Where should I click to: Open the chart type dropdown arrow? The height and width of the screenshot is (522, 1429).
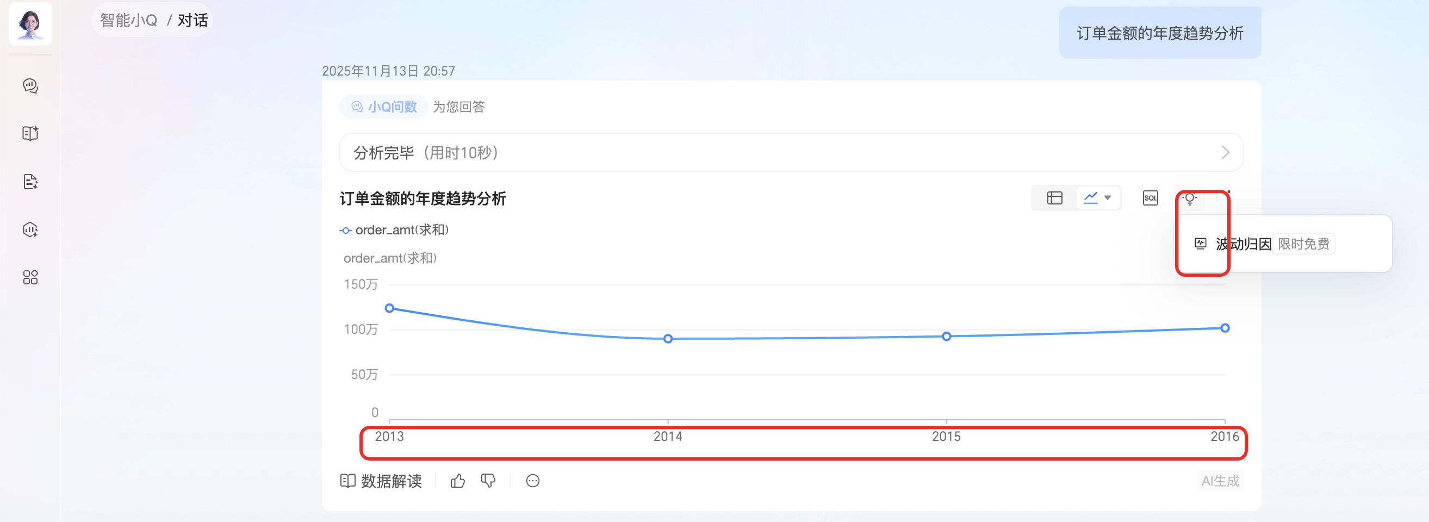point(1108,198)
